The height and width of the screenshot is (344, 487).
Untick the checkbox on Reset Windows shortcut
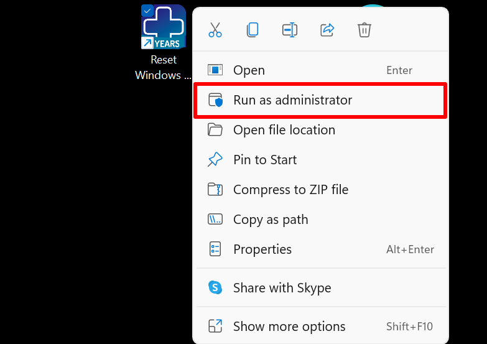[147, 11]
